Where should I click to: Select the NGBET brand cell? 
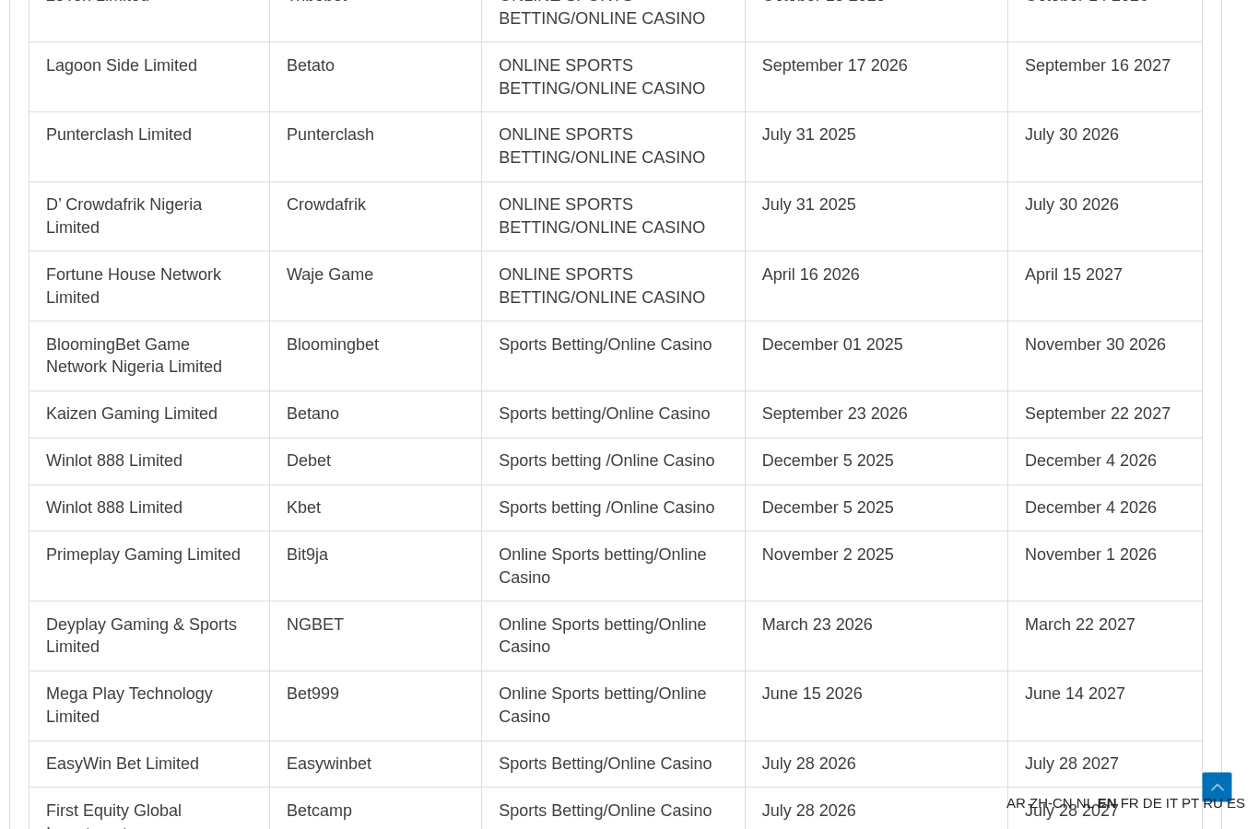coord(375,636)
